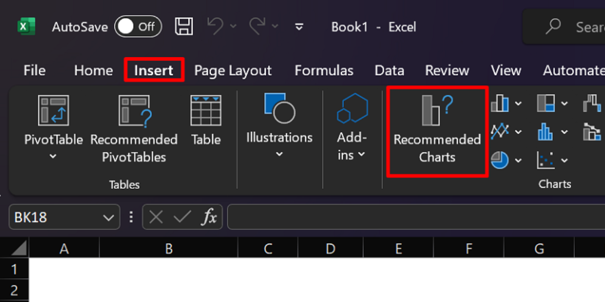605x302 pixels.
Task: Insert a pie chart
Action: click(500, 161)
